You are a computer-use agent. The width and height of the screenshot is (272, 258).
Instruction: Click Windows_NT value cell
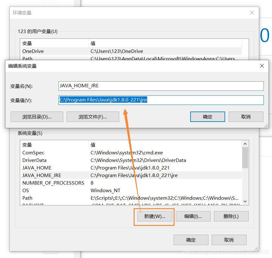pos(105,190)
